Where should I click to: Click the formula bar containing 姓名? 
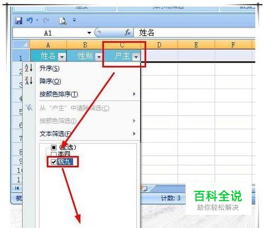click(195, 33)
